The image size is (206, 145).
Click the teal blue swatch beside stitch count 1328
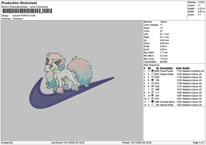tap(152, 86)
